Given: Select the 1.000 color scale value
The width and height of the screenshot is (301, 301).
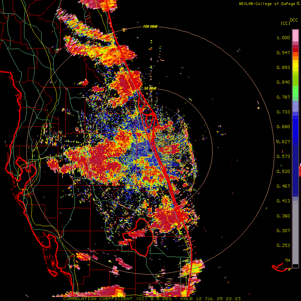Looking at the screenshot, I should [x=283, y=37].
